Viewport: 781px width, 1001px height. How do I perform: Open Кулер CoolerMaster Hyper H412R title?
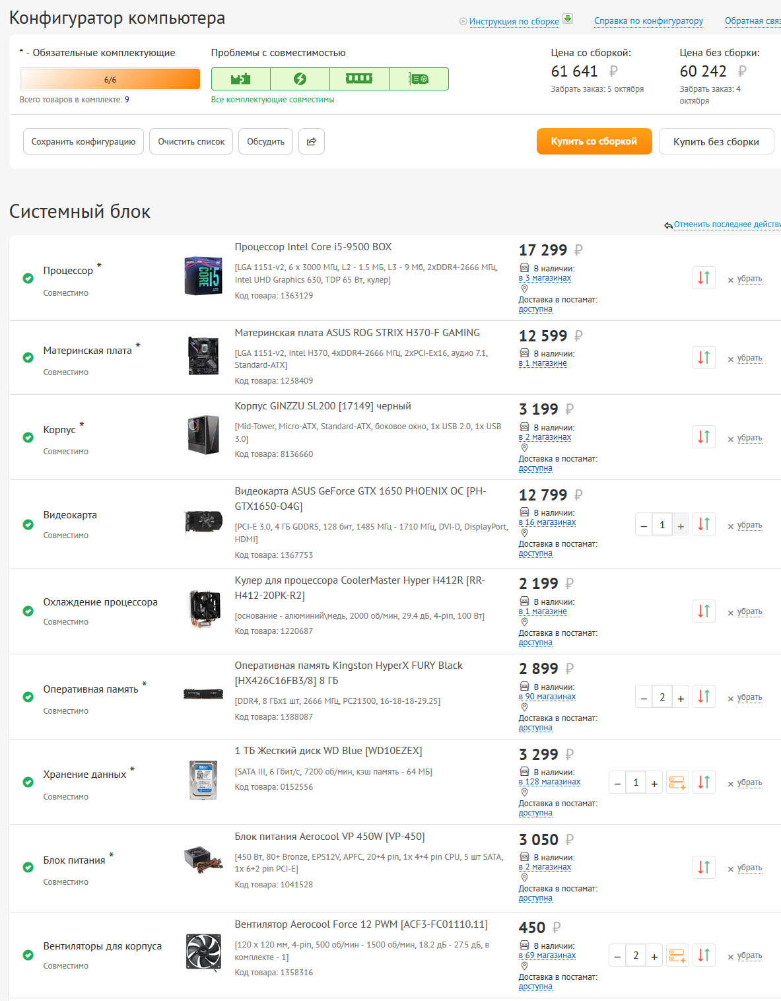360,588
